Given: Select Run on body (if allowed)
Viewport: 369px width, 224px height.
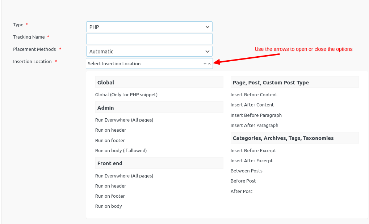Looking at the screenshot, I should (x=120, y=150).
